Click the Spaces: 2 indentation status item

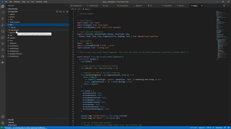coord(202,128)
